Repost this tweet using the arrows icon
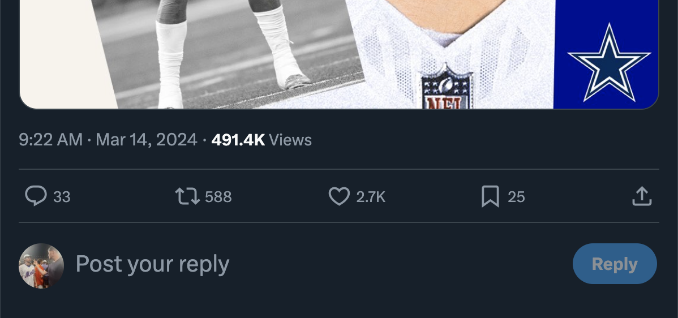The image size is (678, 318). point(187,196)
